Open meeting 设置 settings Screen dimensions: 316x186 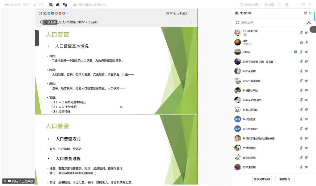click(269, 5)
